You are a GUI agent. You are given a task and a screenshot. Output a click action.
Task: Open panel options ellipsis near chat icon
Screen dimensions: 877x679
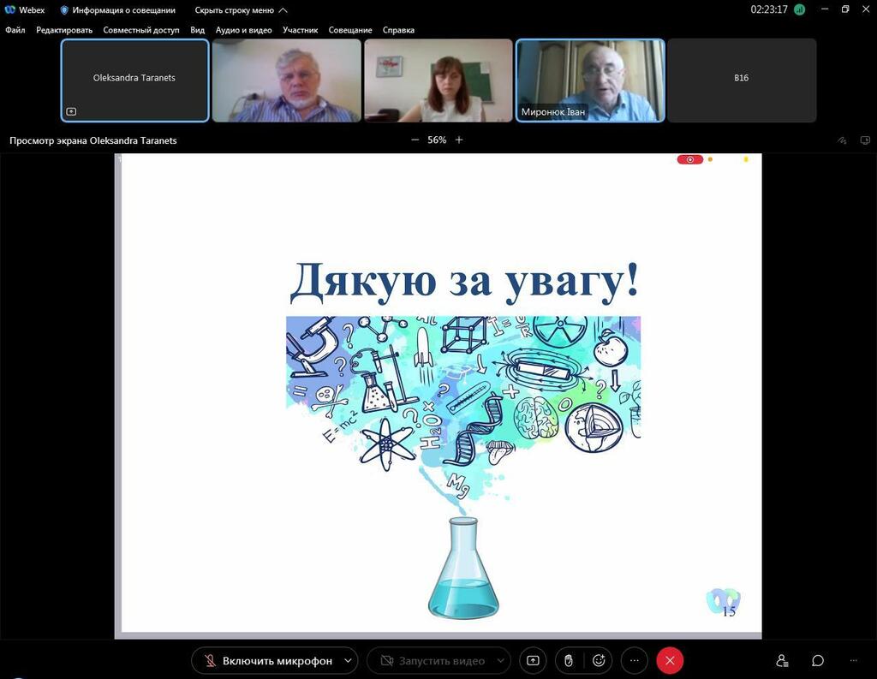853,660
